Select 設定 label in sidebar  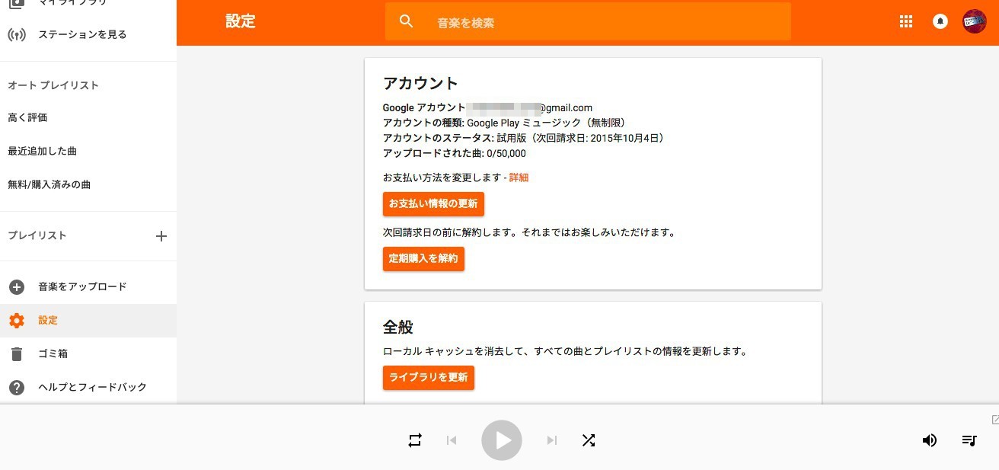(48, 320)
